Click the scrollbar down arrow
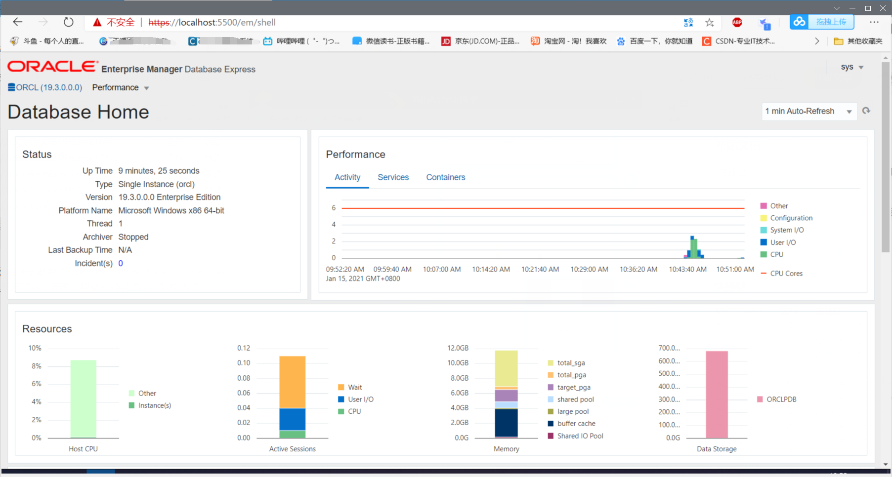 coord(886,465)
